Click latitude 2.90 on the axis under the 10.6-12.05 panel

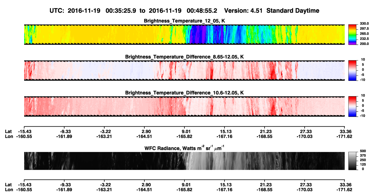coord(146,131)
